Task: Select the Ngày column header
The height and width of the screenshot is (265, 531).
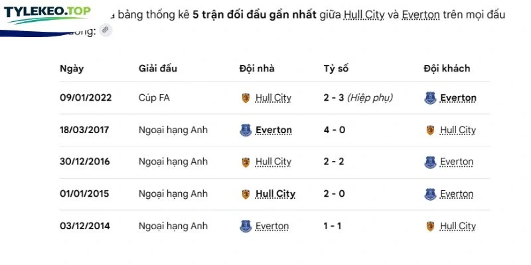Action: (72, 69)
